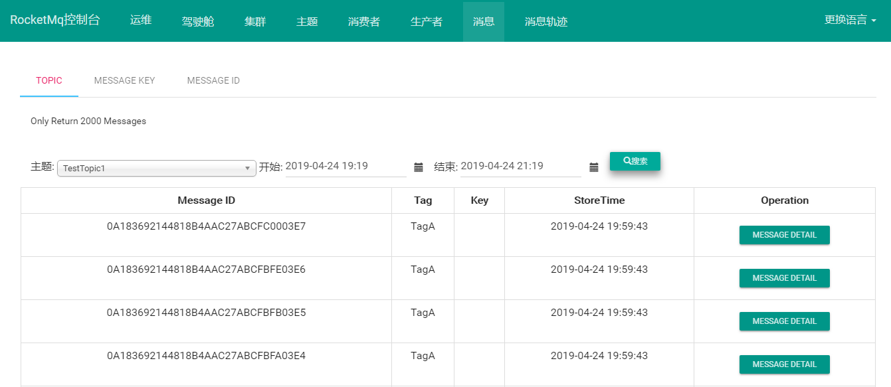
Task: Click the start time input field
Action: point(346,166)
